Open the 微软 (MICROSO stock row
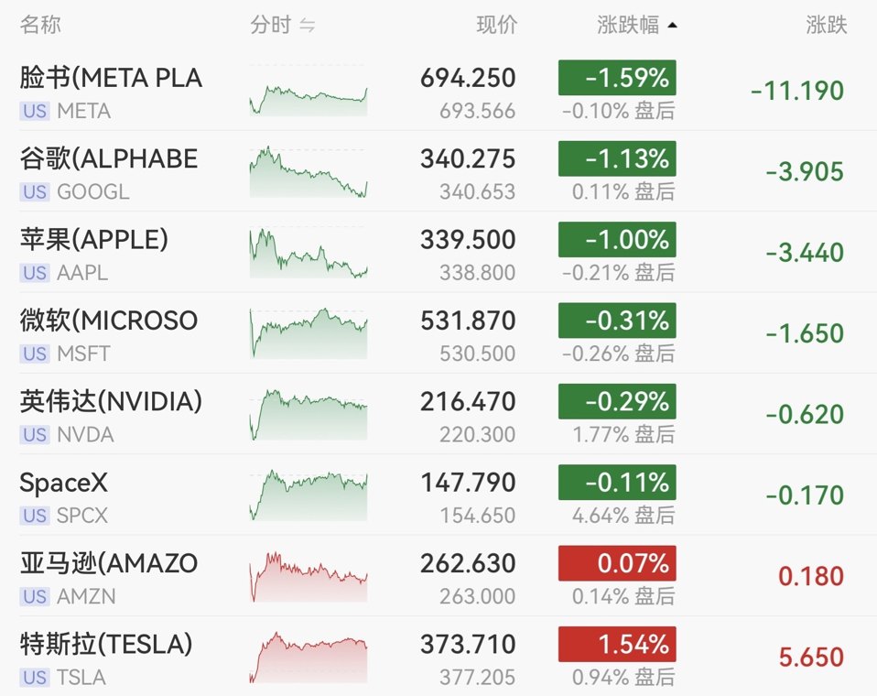The width and height of the screenshot is (877, 696). click(x=438, y=333)
